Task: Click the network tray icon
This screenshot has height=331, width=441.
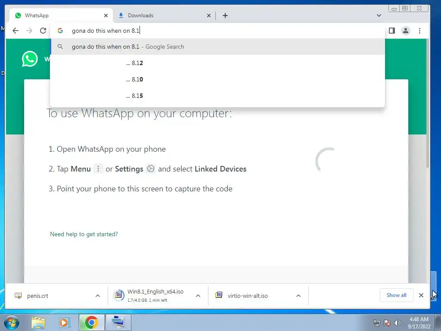Action: 376,323
